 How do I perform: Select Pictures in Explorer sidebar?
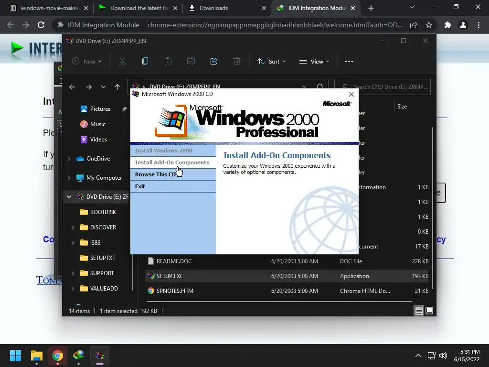click(x=100, y=109)
